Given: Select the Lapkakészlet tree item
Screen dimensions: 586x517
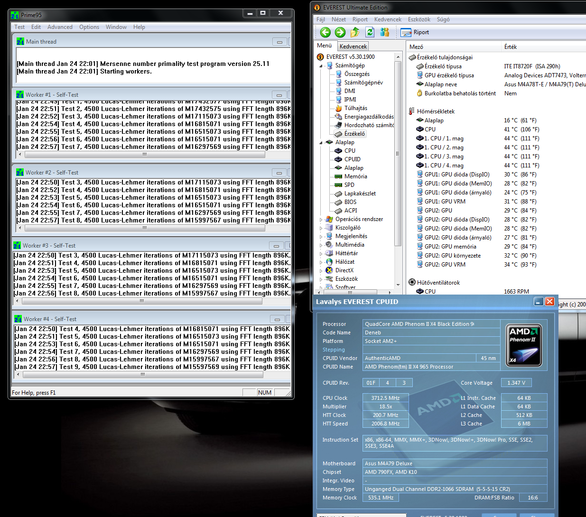Looking at the screenshot, I should 360,194.
